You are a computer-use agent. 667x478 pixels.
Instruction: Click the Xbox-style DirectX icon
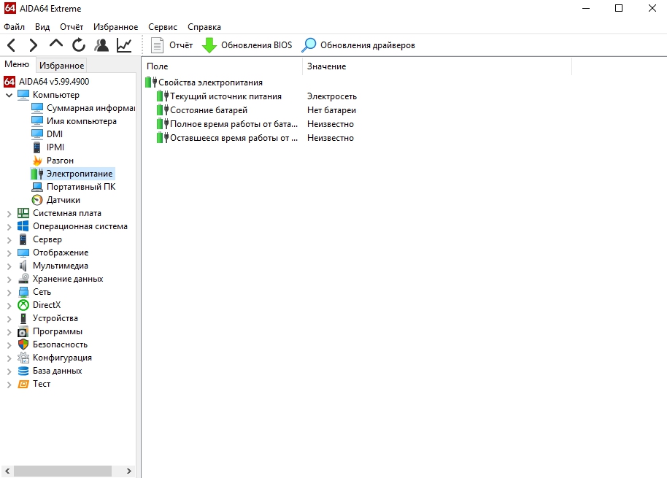coord(23,305)
